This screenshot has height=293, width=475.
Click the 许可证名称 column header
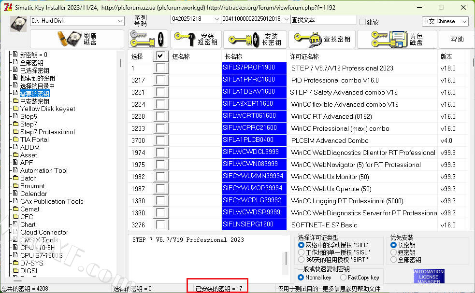[304, 56]
